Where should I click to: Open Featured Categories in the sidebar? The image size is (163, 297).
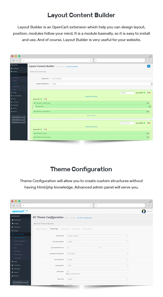(x=20, y=241)
